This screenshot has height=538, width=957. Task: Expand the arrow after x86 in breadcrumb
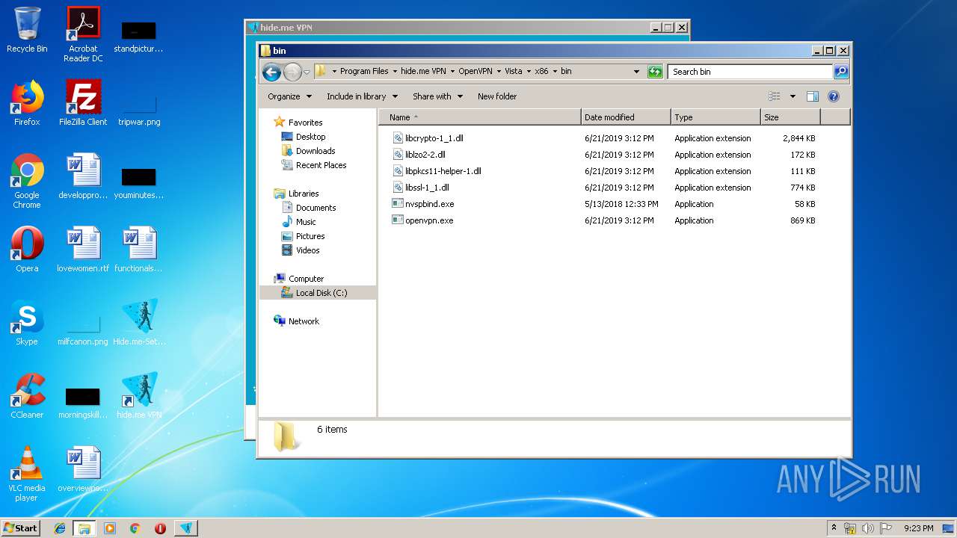[555, 72]
